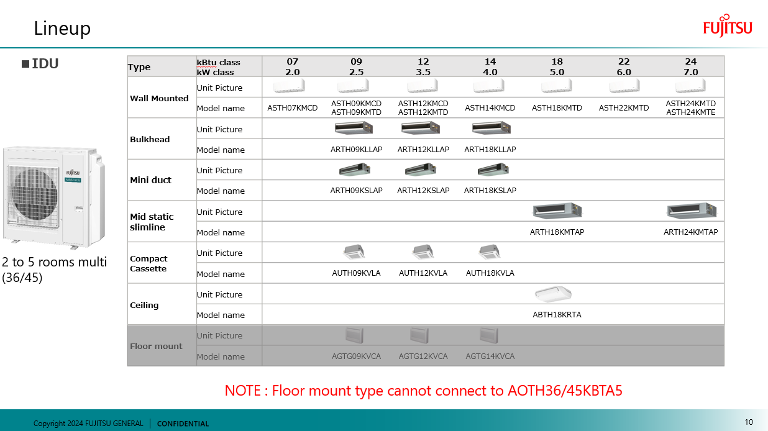This screenshot has height=431, width=768.
Task: Select model name ARTH18KMTAP
Action: tap(557, 232)
